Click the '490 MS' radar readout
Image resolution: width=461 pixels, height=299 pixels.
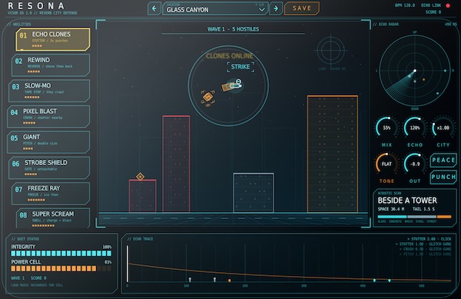pyautogui.click(x=450, y=24)
